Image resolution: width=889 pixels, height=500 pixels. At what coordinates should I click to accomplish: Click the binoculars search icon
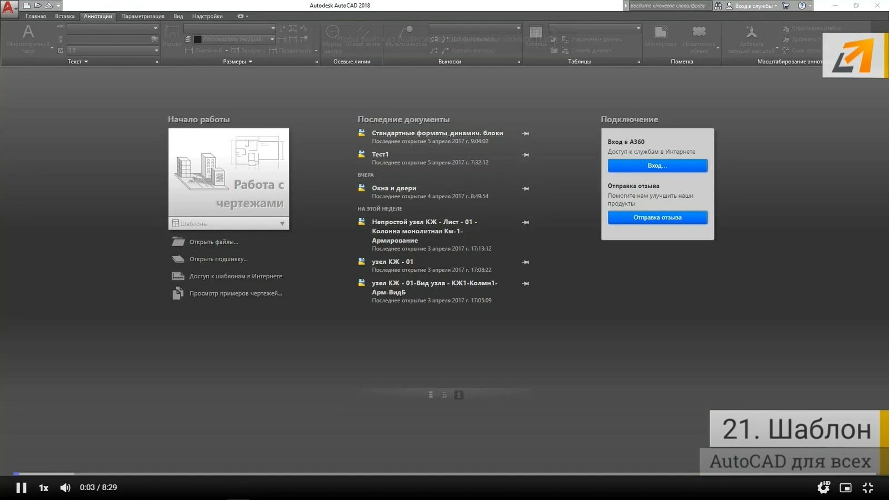click(x=718, y=6)
